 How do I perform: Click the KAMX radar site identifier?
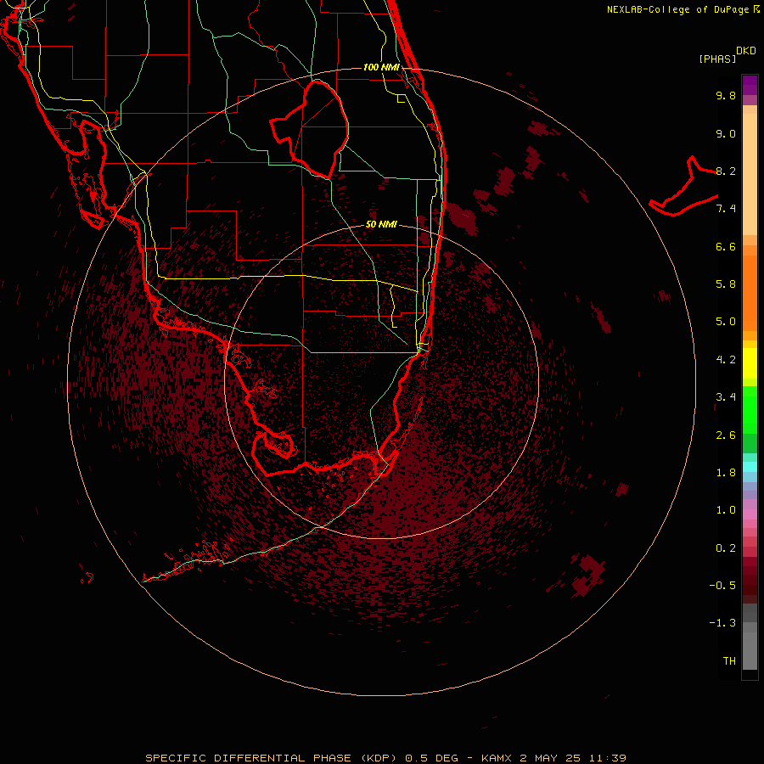pos(496,758)
